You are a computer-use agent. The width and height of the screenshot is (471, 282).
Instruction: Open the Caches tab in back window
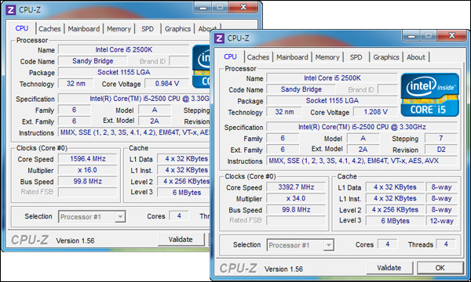tap(49, 29)
